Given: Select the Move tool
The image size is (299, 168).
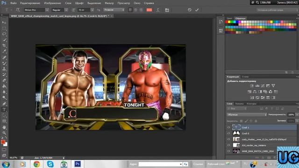Looking at the screenshot, I should click(x=4, y=22).
